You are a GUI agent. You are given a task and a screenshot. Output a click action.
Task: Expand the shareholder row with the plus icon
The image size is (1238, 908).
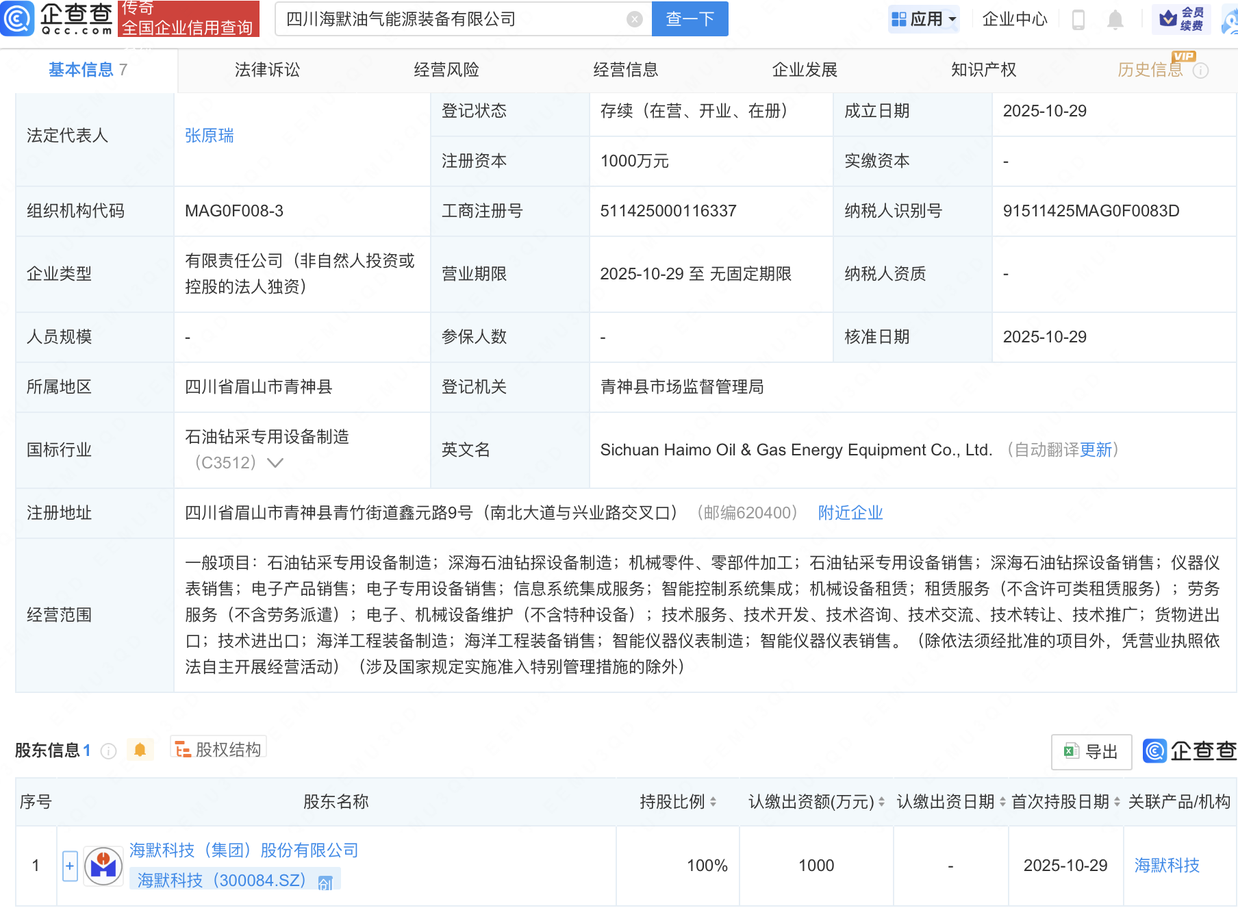(69, 865)
